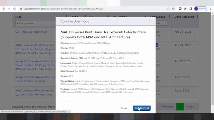Image resolution: width=214 pixels, height=120 pixels.
Task: Click Start Download button
Action: [142, 108]
